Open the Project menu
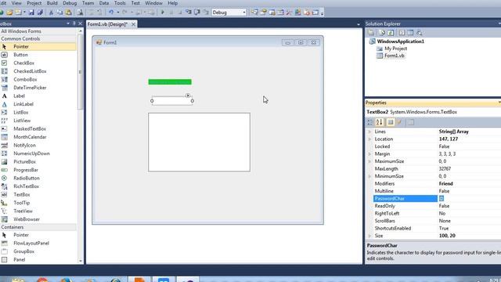Viewport: 501px width, 282px height. (x=34, y=3)
